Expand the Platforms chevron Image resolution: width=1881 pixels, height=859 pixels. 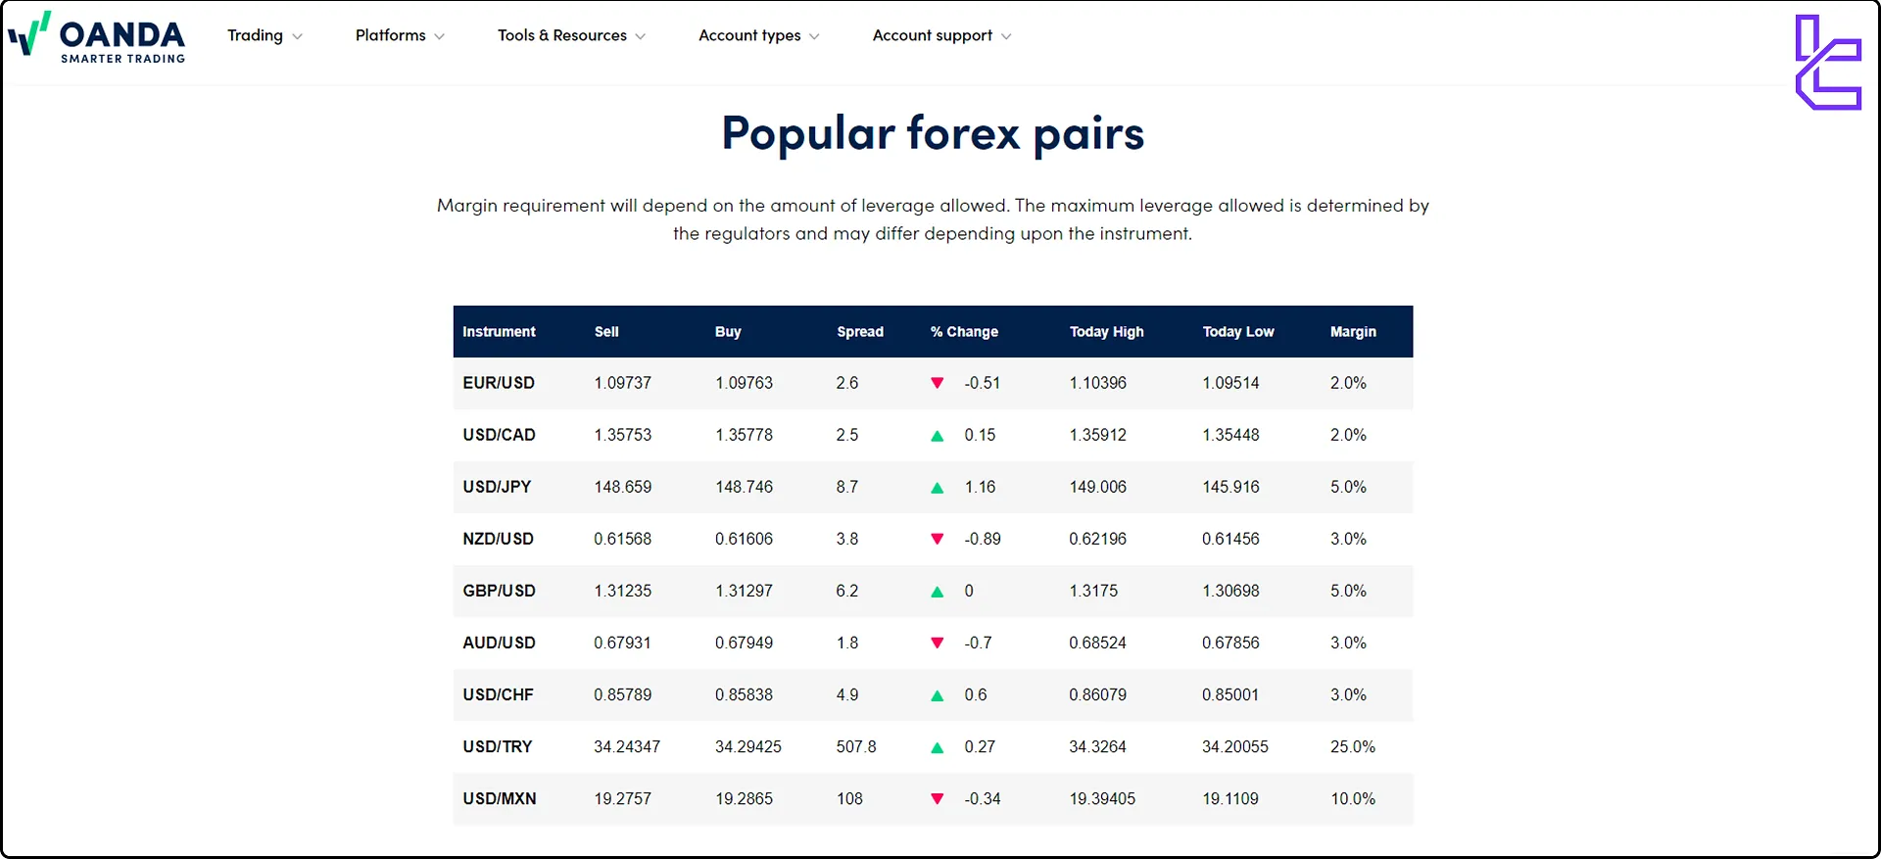[x=439, y=36]
